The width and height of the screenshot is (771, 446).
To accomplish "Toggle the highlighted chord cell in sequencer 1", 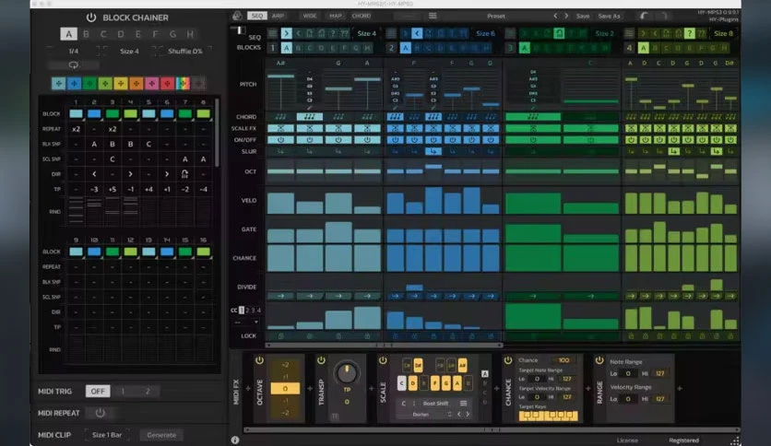I will (310, 117).
